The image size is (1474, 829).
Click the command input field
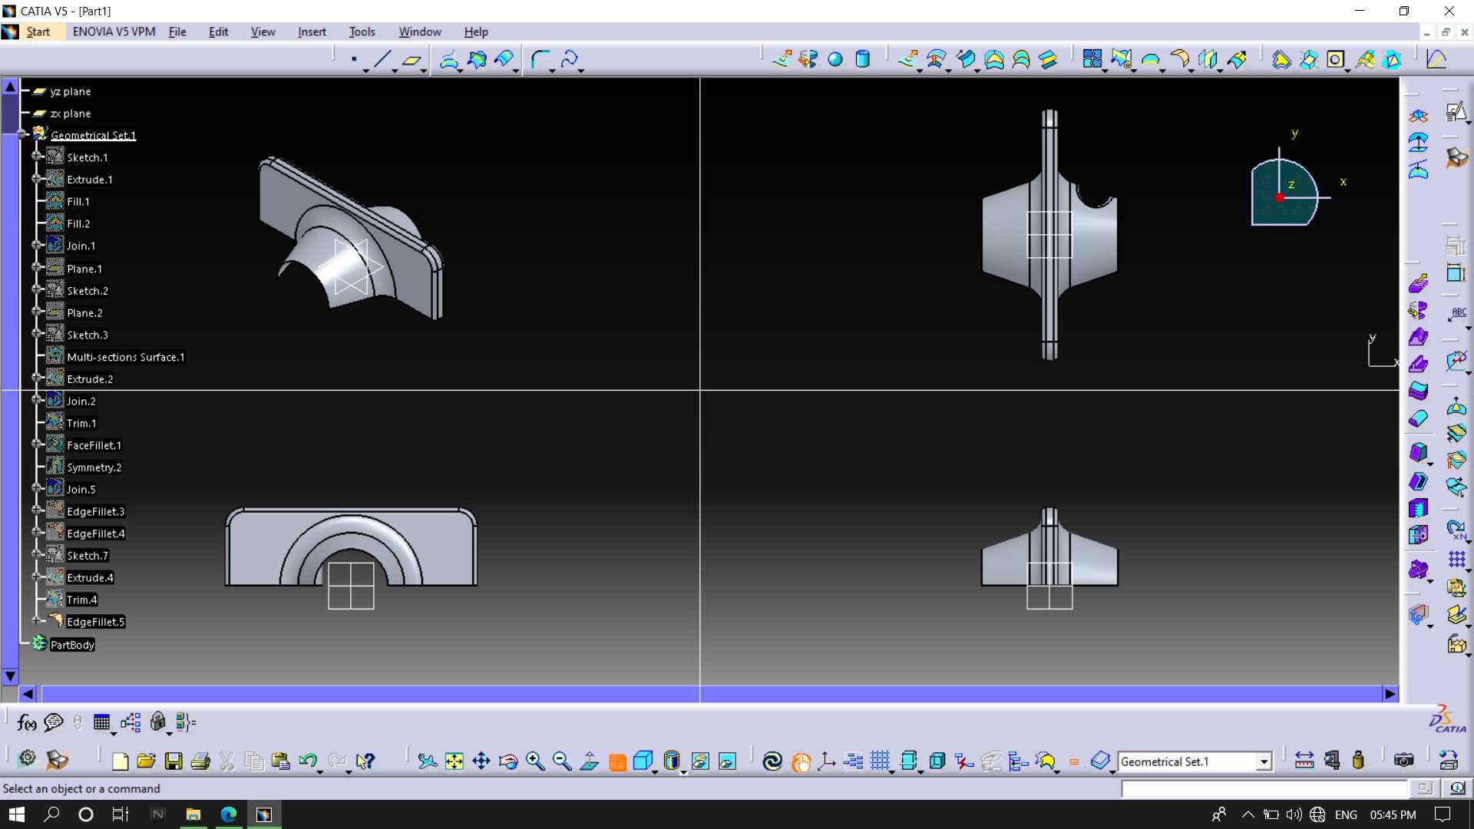point(1264,788)
